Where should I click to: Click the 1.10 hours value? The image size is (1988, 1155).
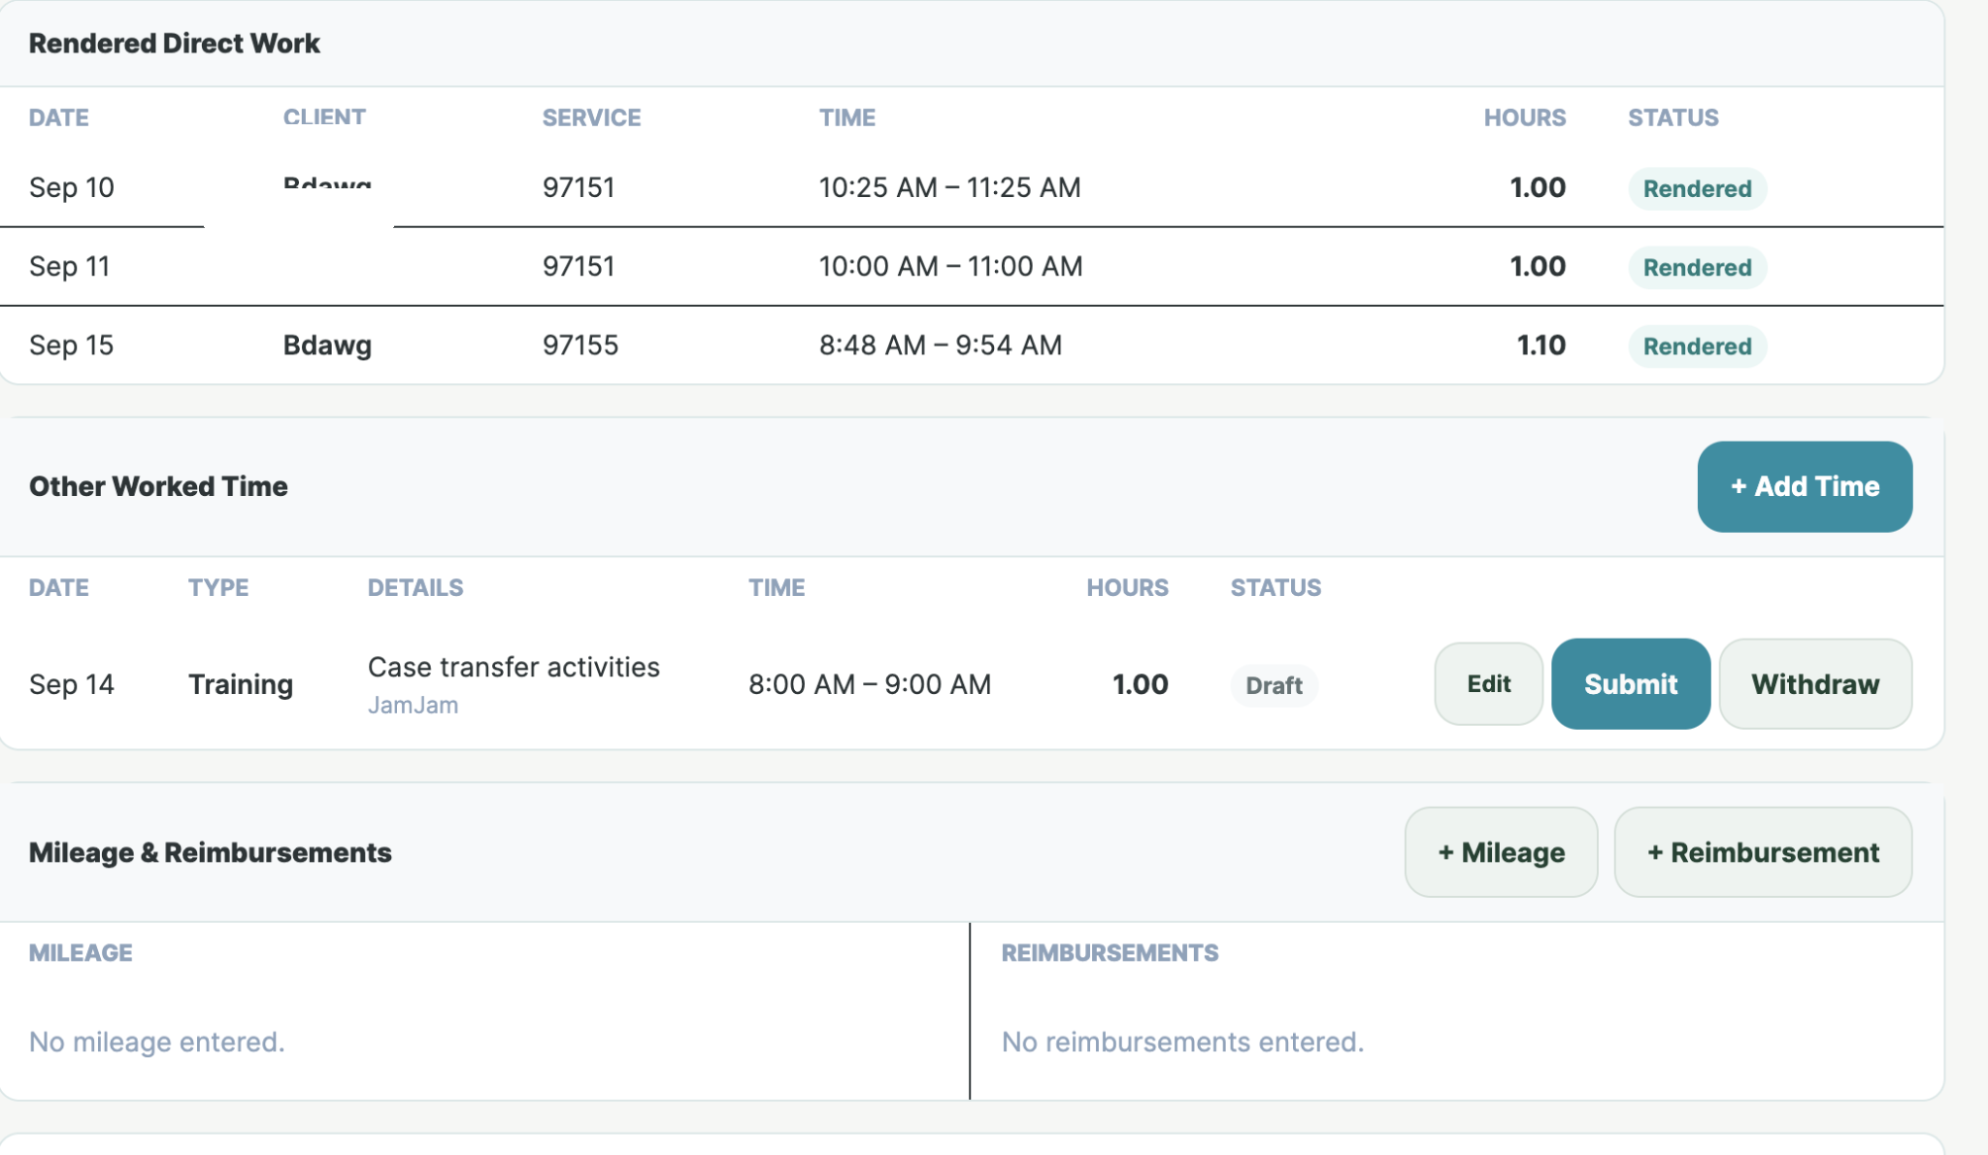point(1541,345)
